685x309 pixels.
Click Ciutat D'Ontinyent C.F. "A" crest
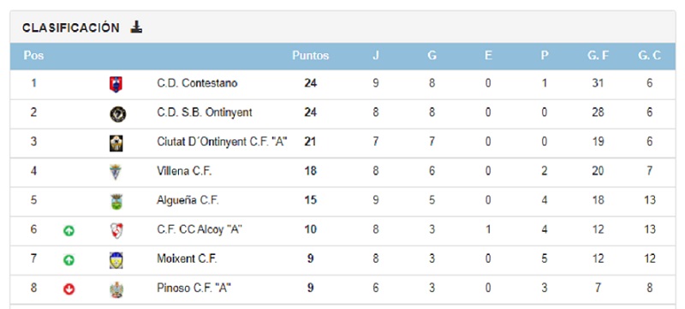116,143
